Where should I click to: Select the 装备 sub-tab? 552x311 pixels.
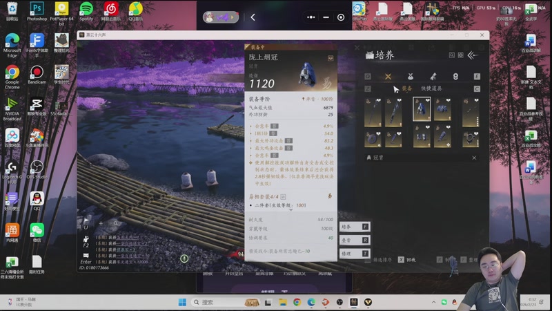407,88
